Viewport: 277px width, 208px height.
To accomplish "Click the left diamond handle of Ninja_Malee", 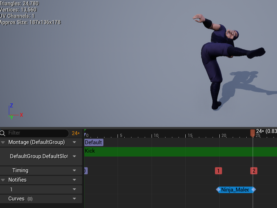I will click(218, 190).
